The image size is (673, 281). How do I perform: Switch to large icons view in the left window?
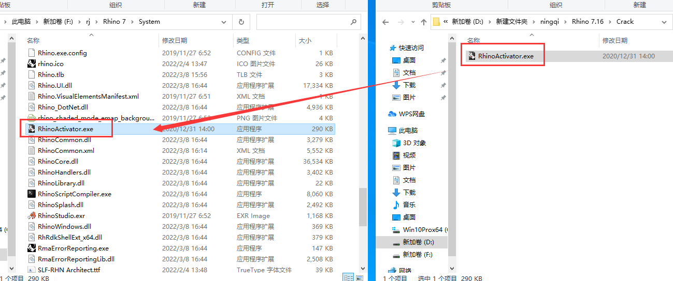click(359, 277)
